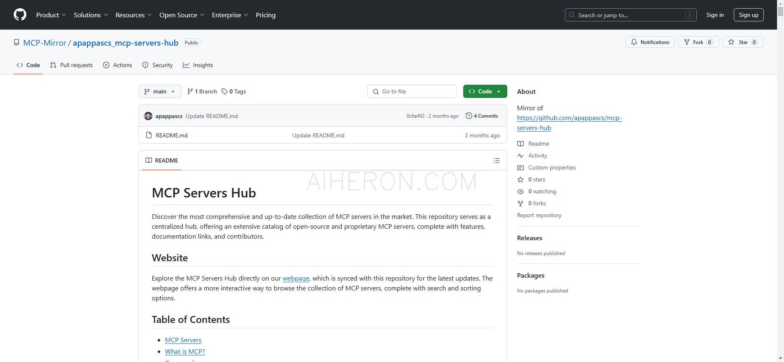Open the MCP-Mirror owner page

coord(44,43)
